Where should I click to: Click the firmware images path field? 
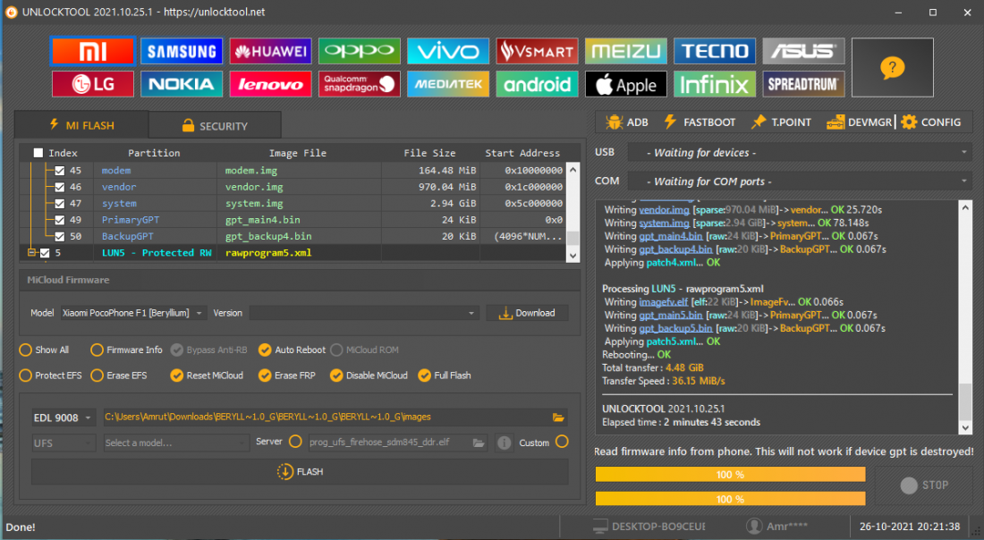click(x=327, y=418)
